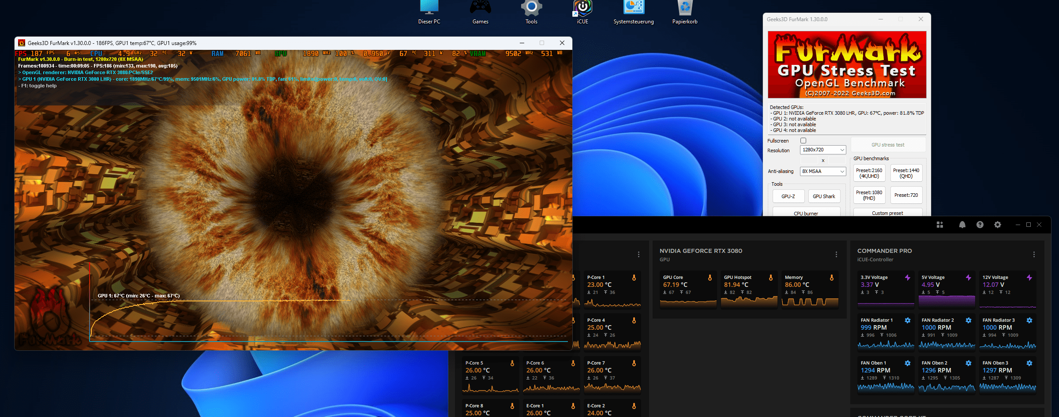Image resolution: width=1059 pixels, height=417 pixels.
Task: Run Preset:1080 (FHD) benchmark
Action: [x=869, y=195]
